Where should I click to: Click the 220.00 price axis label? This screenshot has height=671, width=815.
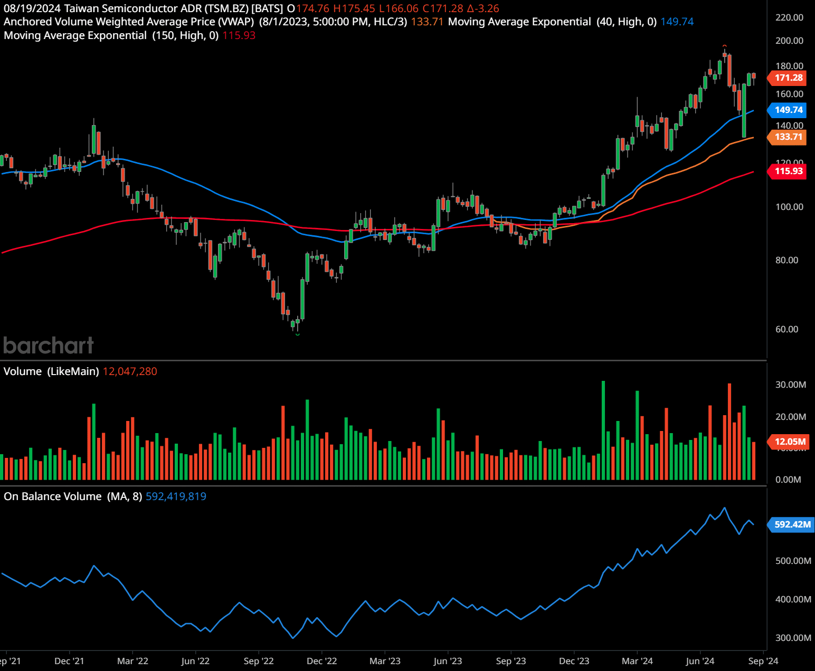789,17
